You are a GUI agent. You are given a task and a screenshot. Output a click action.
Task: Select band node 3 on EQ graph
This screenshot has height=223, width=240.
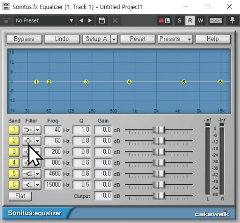click(x=86, y=82)
